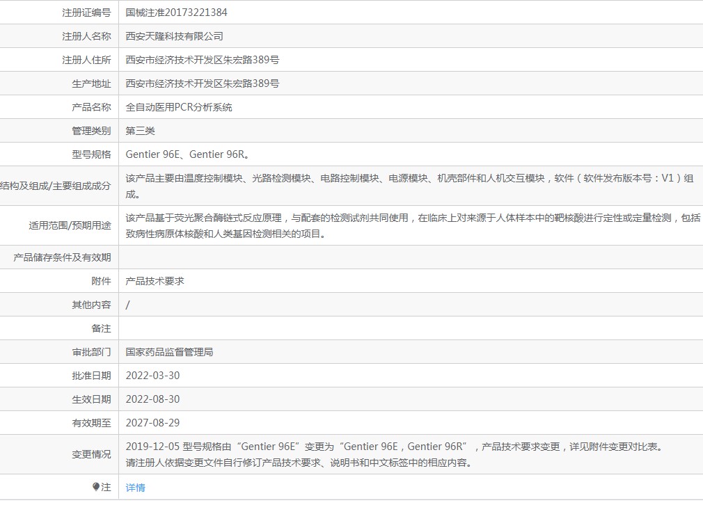
Task: Click the 备注 row label
Action: pyautogui.click(x=101, y=328)
